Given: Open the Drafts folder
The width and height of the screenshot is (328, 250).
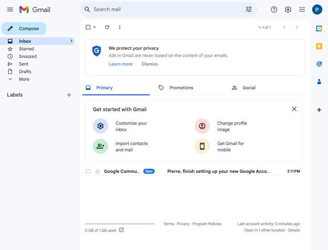Looking at the screenshot, I should (25, 71).
